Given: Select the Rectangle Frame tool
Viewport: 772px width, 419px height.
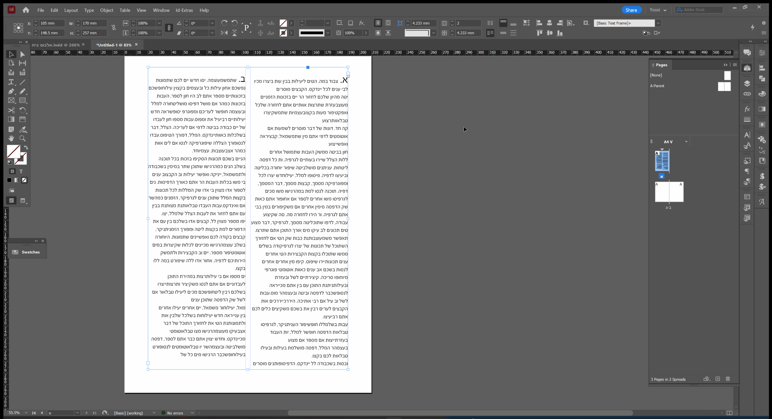Looking at the screenshot, I should (x=11, y=101).
